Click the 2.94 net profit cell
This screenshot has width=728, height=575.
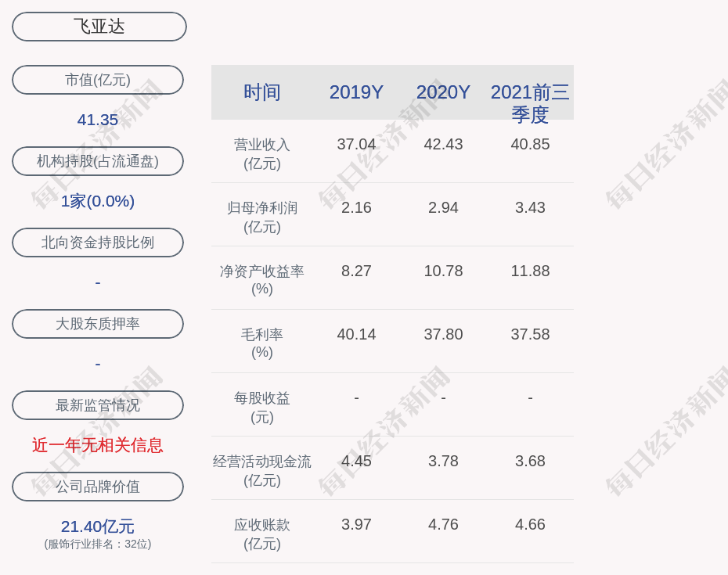point(443,207)
